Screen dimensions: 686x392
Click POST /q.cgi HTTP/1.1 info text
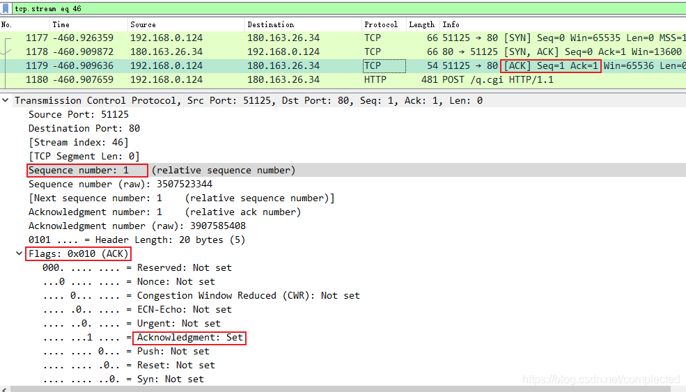pyautogui.click(x=498, y=80)
